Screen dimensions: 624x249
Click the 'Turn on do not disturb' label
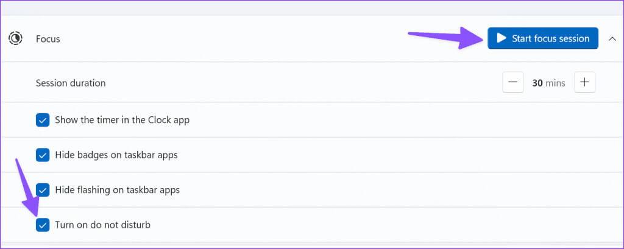(x=102, y=225)
